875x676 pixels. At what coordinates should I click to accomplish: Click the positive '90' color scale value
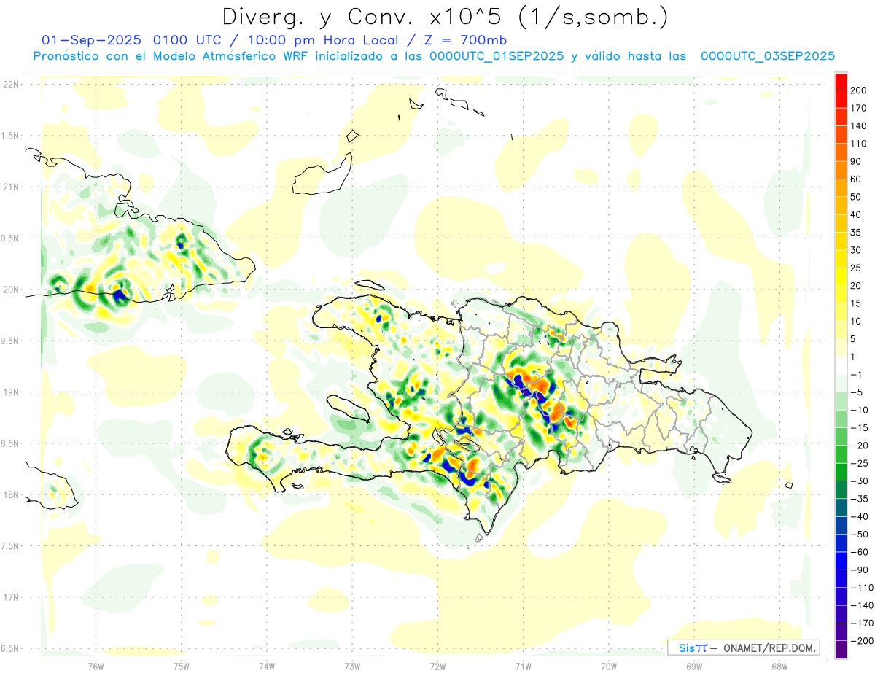tap(856, 161)
